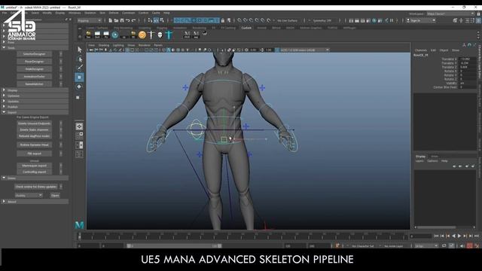The height and width of the screenshot is (271, 482).
Task: Click the cyan disc shelf icon
Action: pos(115,35)
